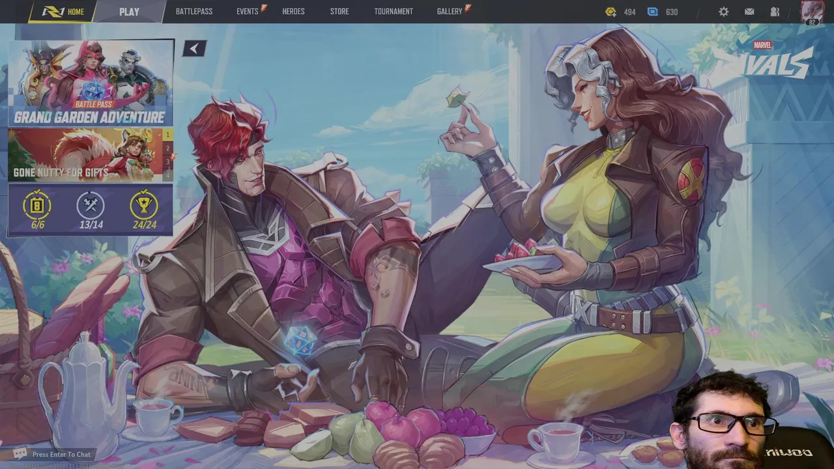
Task: Open the Gallery tab
Action: coord(450,12)
